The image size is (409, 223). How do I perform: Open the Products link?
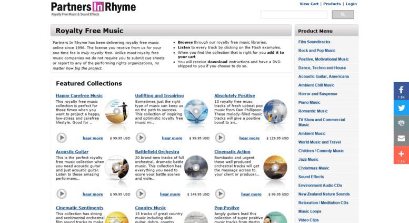(x=332, y=4)
